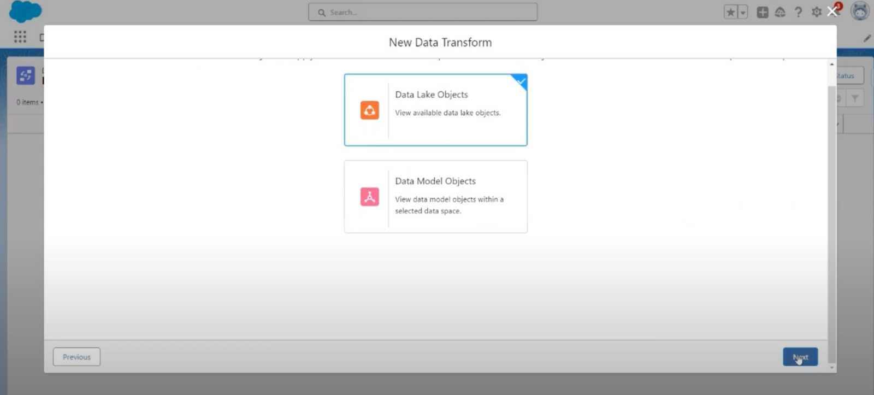
Task: Click the scrollbar up arrow
Action: 832,64
